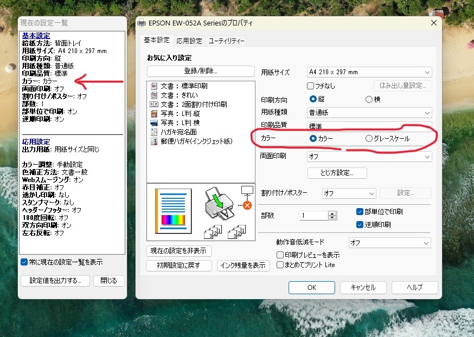
Task: Select the ハガキ宛名面 preset icon
Action: 154,132
